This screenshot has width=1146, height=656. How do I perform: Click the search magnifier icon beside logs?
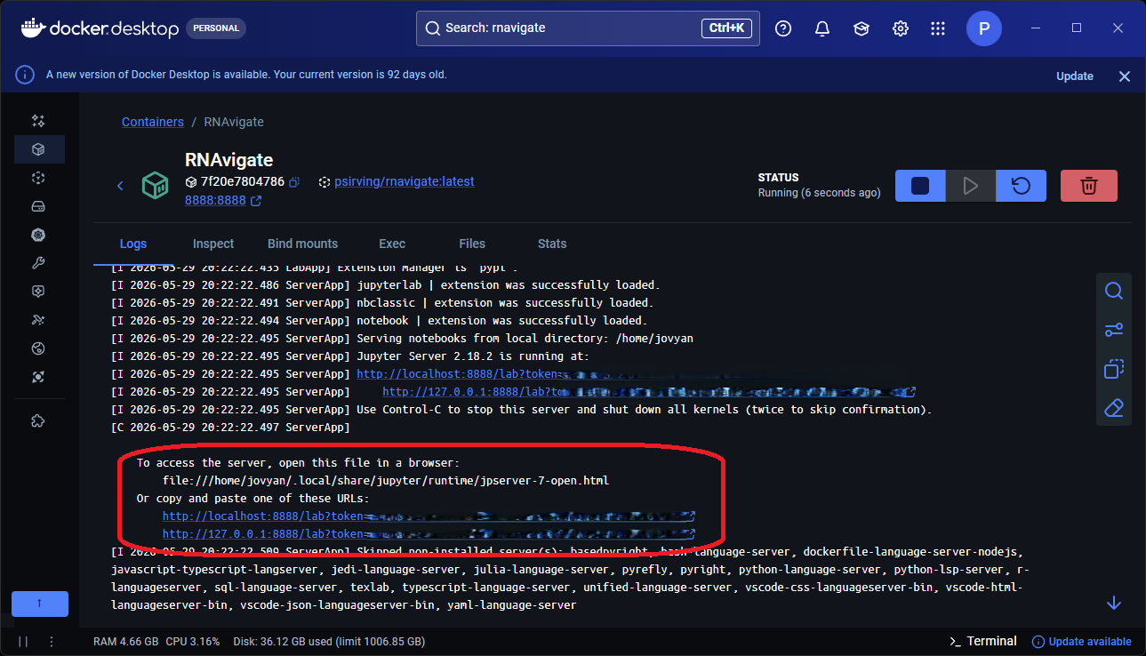1114,291
